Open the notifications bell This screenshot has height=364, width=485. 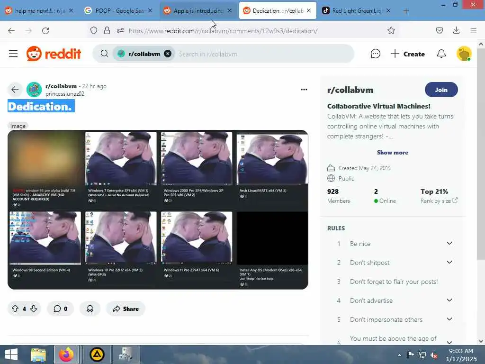441,54
